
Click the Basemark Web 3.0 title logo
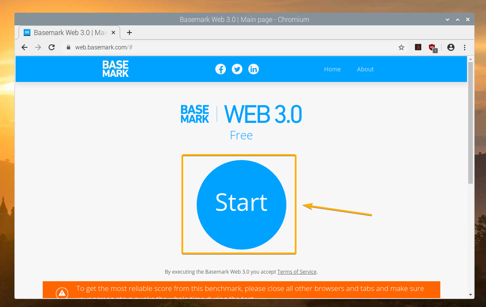(241, 114)
